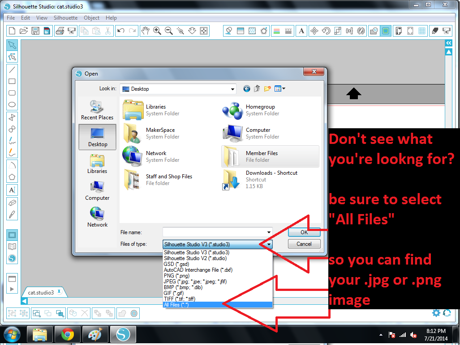Image resolution: width=460 pixels, height=345 pixels.
Task: Choose GSD (*.gsd) file type
Action: [218, 264]
